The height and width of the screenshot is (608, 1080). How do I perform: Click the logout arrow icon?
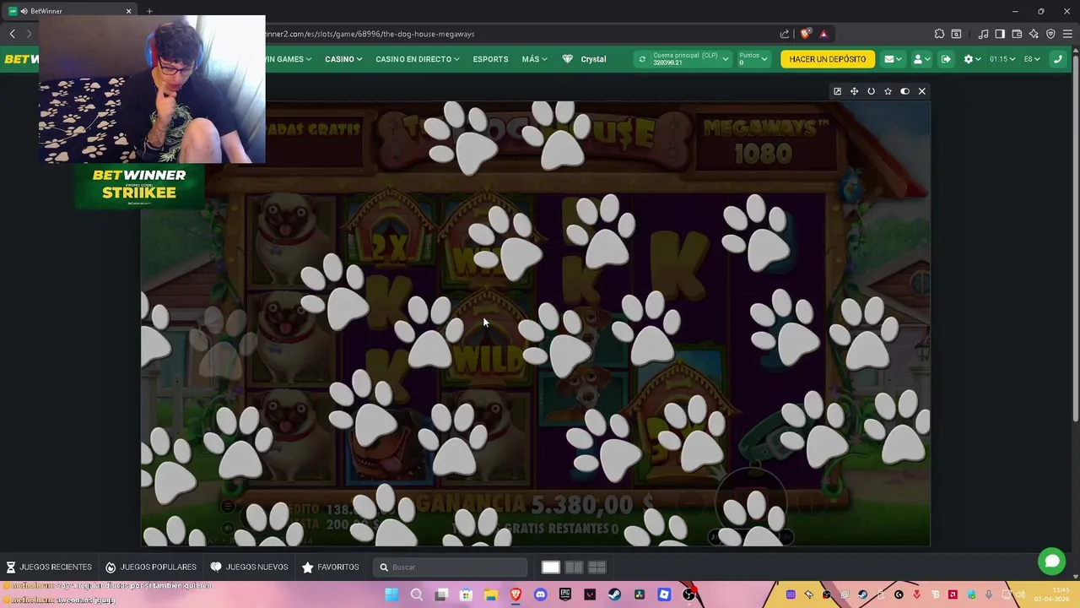pos(946,59)
